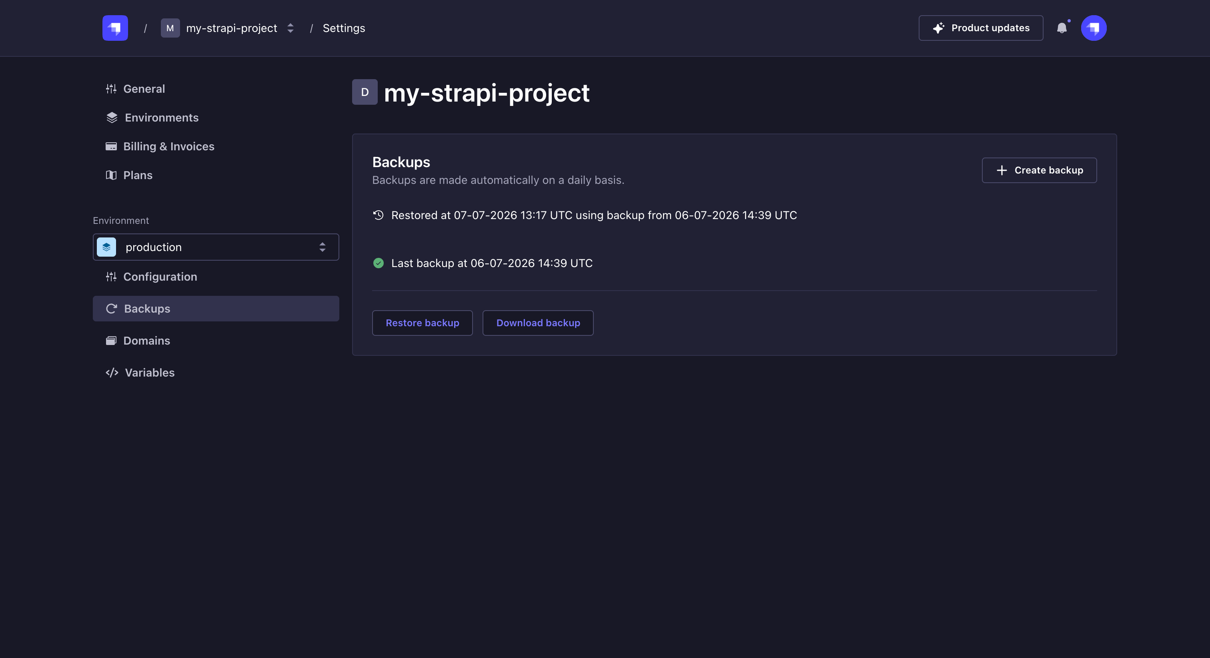Click the Environments layers icon
Screen dimensions: 1210x658
click(112, 118)
